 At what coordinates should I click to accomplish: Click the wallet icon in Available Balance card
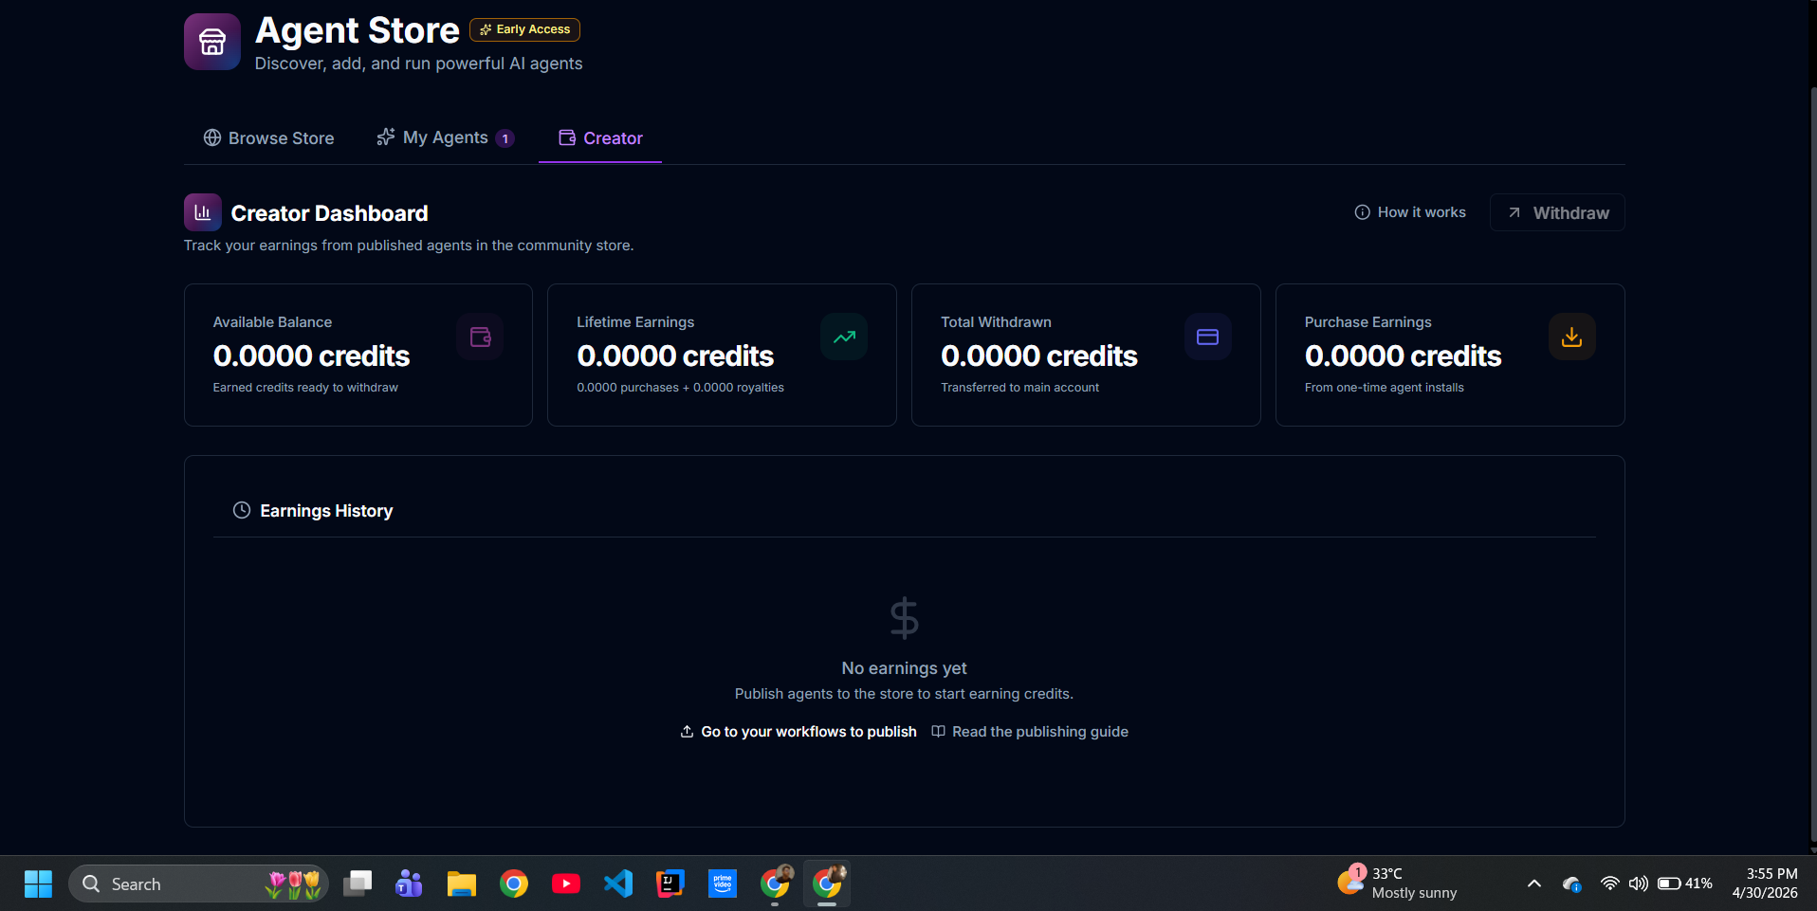[x=480, y=337]
